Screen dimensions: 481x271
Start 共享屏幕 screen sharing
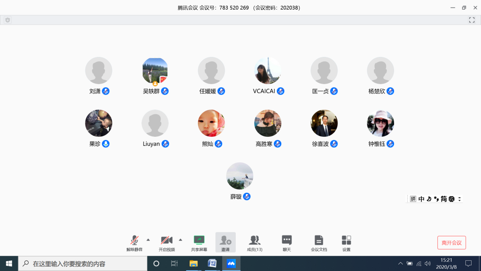coord(199,243)
